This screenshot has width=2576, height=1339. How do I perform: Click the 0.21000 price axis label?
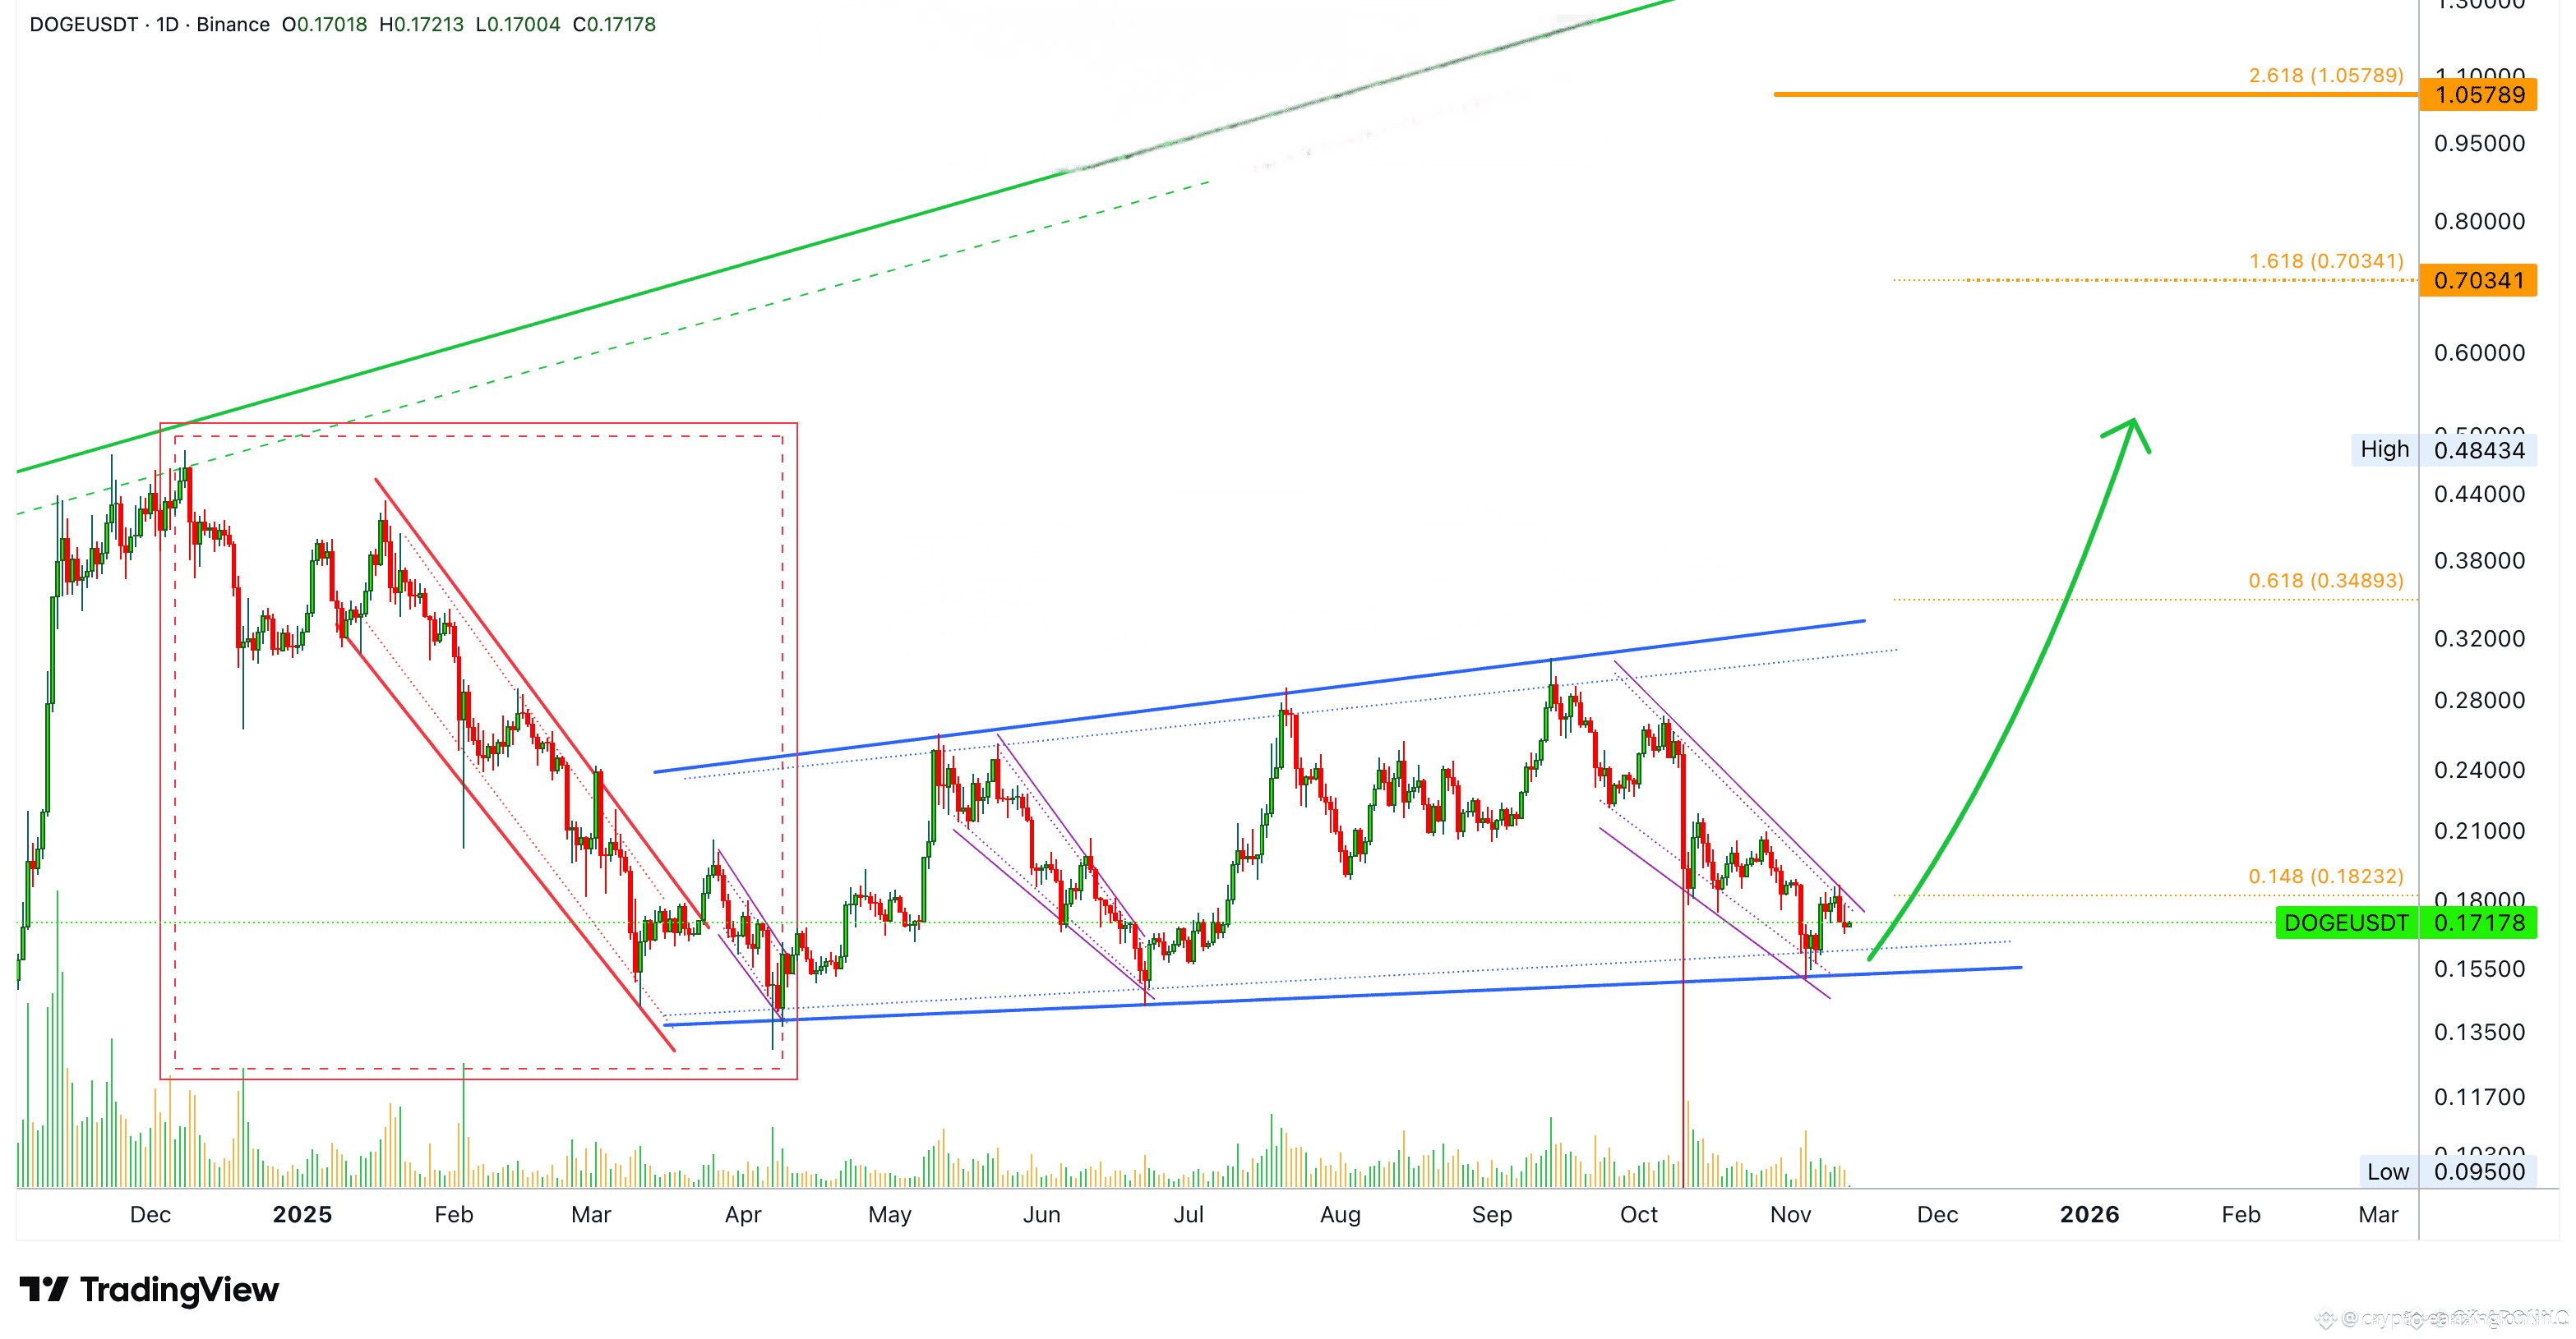(x=2479, y=831)
